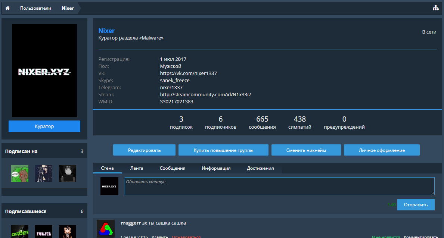This screenshot has height=238, width=444.
Task: Open the Сообщения tab
Action: [x=173, y=168]
